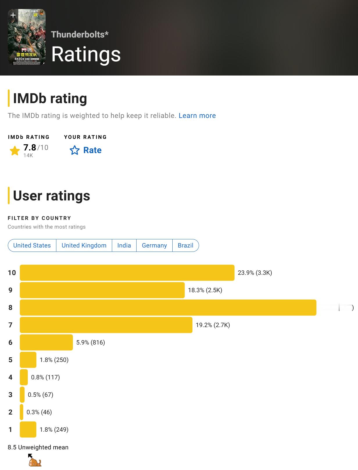
Task: Click the 7.8 IMDb rating score
Action: (30, 148)
